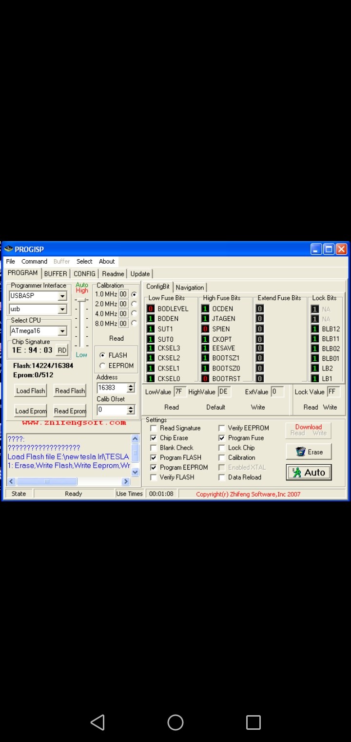This screenshot has height=742, width=351.
Task: Click the Read Eprom button
Action: [x=70, y=411]
